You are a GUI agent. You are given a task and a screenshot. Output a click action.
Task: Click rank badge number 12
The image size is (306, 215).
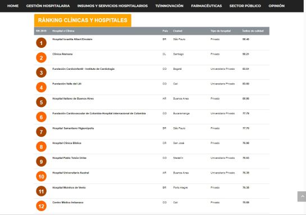pos(41,206)
